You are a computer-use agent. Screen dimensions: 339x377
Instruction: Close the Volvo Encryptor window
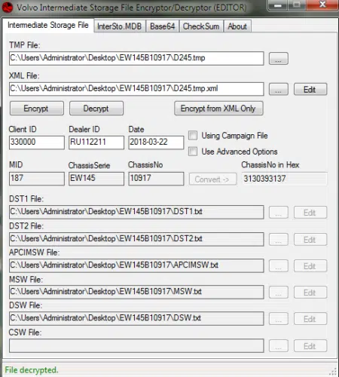tap(322, 5)
